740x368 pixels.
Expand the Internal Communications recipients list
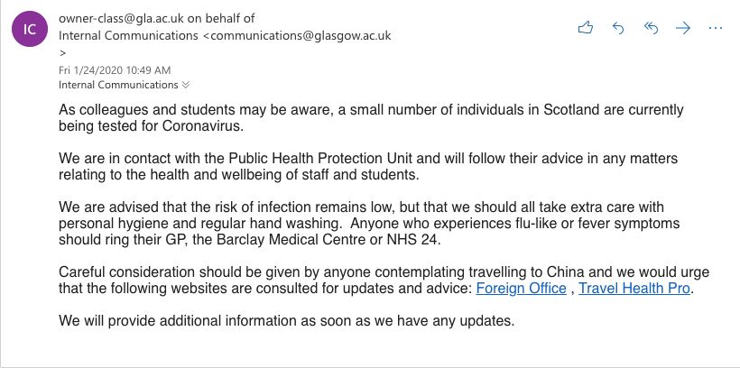[x=186, y=85]
